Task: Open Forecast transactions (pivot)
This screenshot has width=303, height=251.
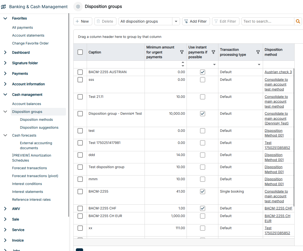Action: [x=35, y=176]
